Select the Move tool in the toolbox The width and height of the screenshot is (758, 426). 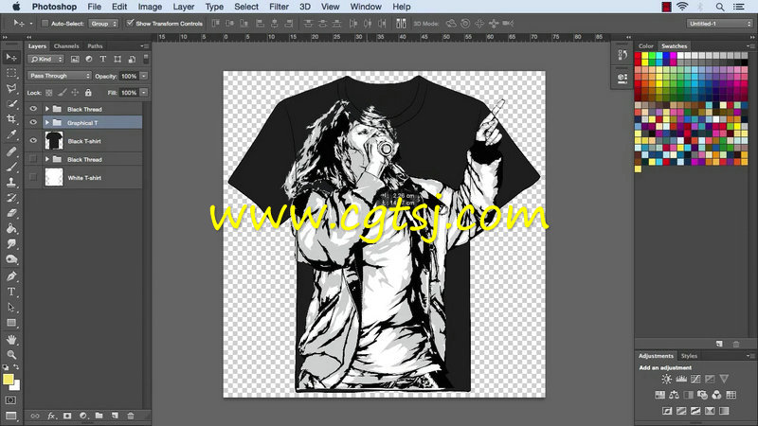coord(11,58)
